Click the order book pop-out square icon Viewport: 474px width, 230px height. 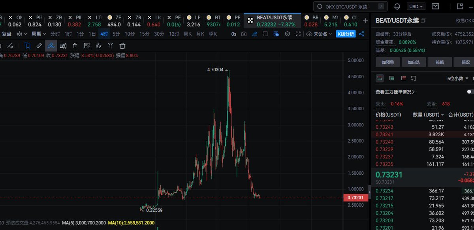pos(414,78)
